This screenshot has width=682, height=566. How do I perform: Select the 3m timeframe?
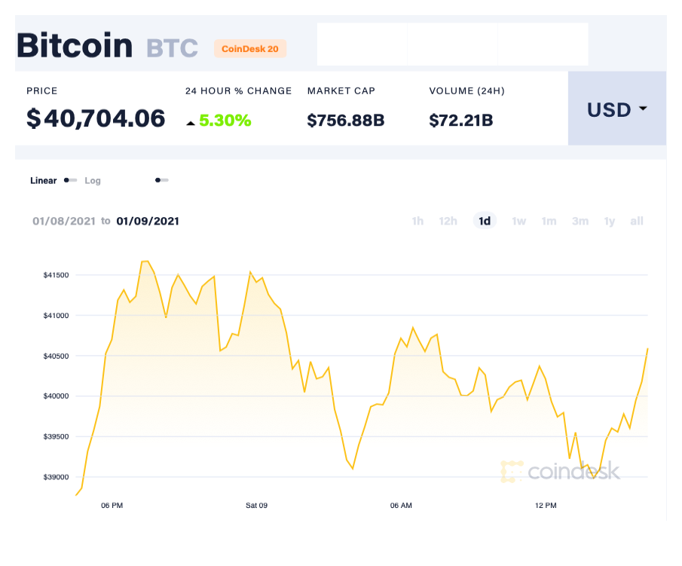point(580,221)
